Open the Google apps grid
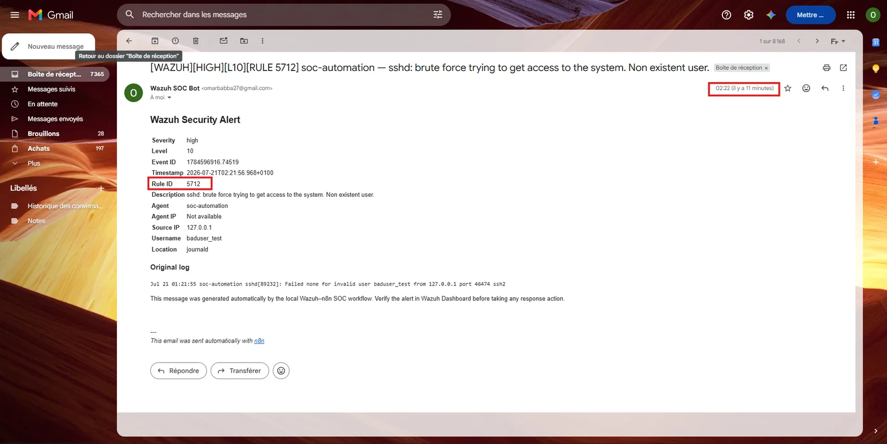Image resolution: width=887 pixels, height=444 pixels. coord(851,15)
